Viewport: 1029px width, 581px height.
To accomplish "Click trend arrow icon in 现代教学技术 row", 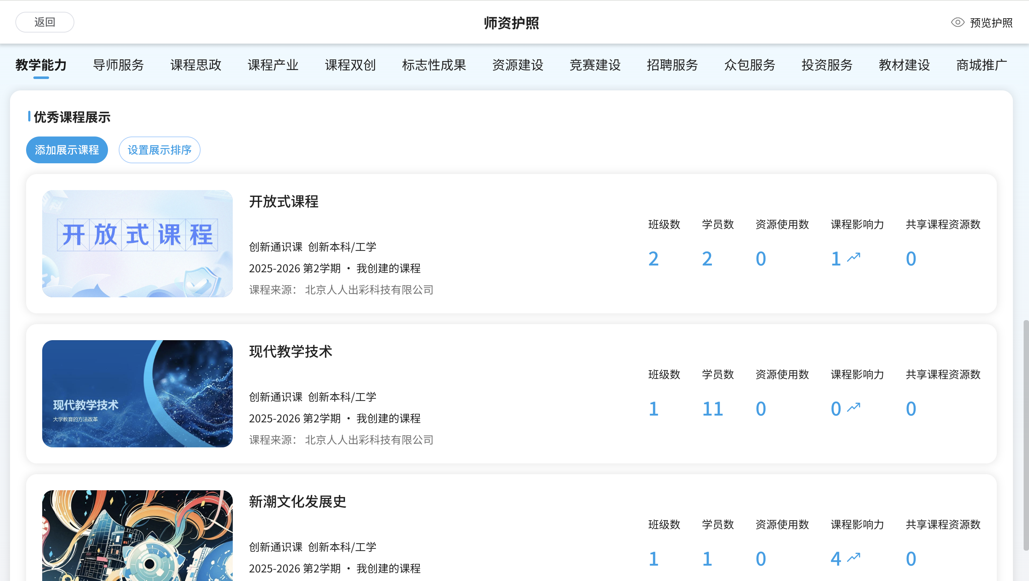I will point(854,407).
